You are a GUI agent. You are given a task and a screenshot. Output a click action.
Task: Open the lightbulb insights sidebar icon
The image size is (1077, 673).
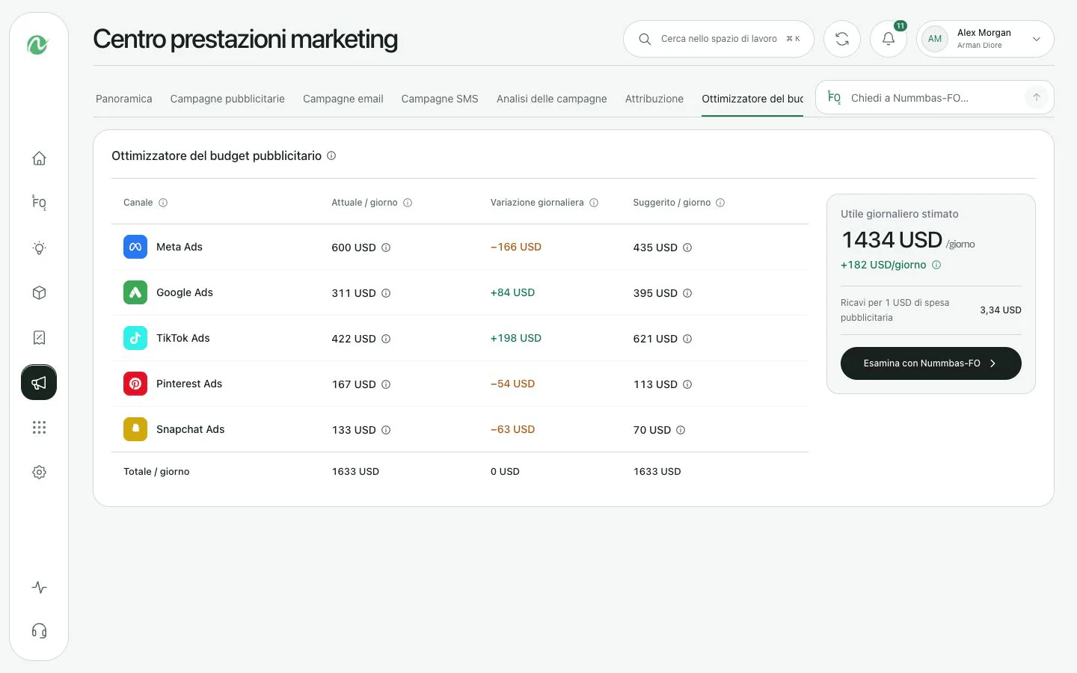pyautogui.click(x=39, y=248)
